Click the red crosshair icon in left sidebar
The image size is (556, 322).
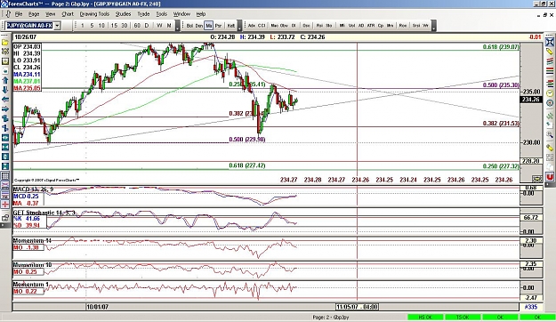tap(5, 205)
